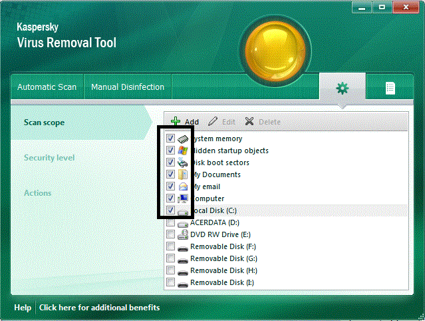Click the Removable Disk (F:) drive icon
Screen dimensions: 425x321
click(183, 248)
